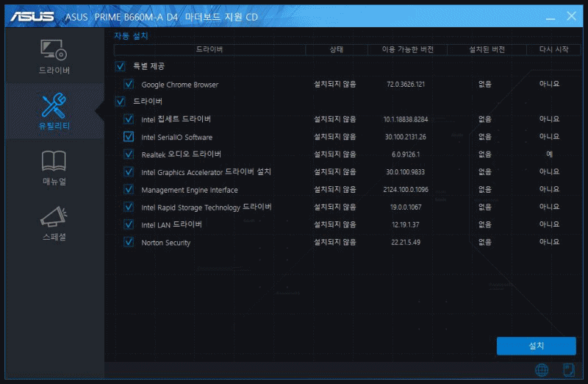Click version 22.21.5.49
The image size is (588, 384).
pos(406,243)
